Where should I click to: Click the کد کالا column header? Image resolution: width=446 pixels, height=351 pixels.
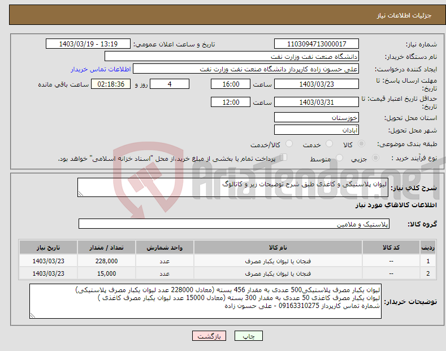pos(391,247)
